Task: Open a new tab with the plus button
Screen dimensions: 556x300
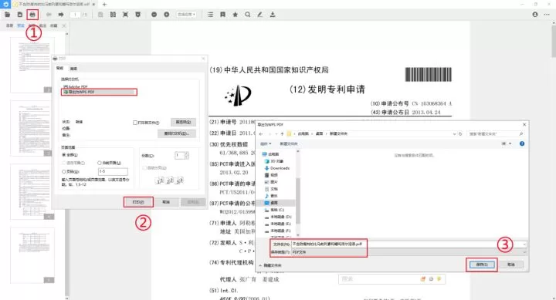Action: pyautogui.click(x=104, y=5)
